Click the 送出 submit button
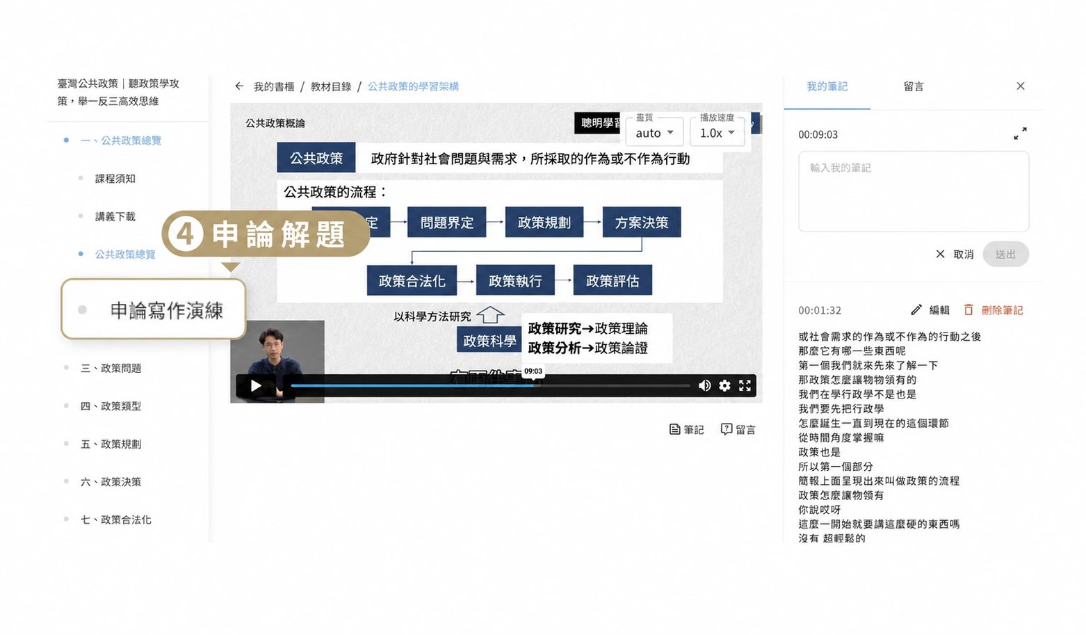The image size is (1086, 635). click(x=1005, y=254)
